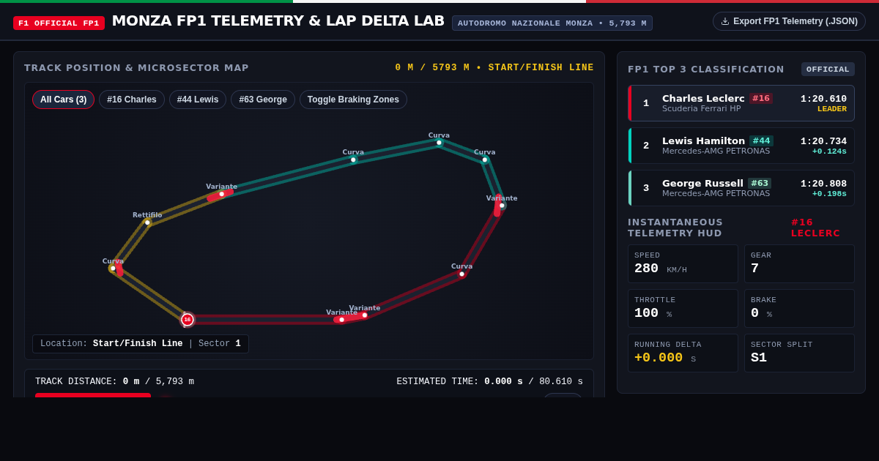Screen dimensions: 879x461
Task: Click the #44 driver number badge
Action: [x=762, y=140]
